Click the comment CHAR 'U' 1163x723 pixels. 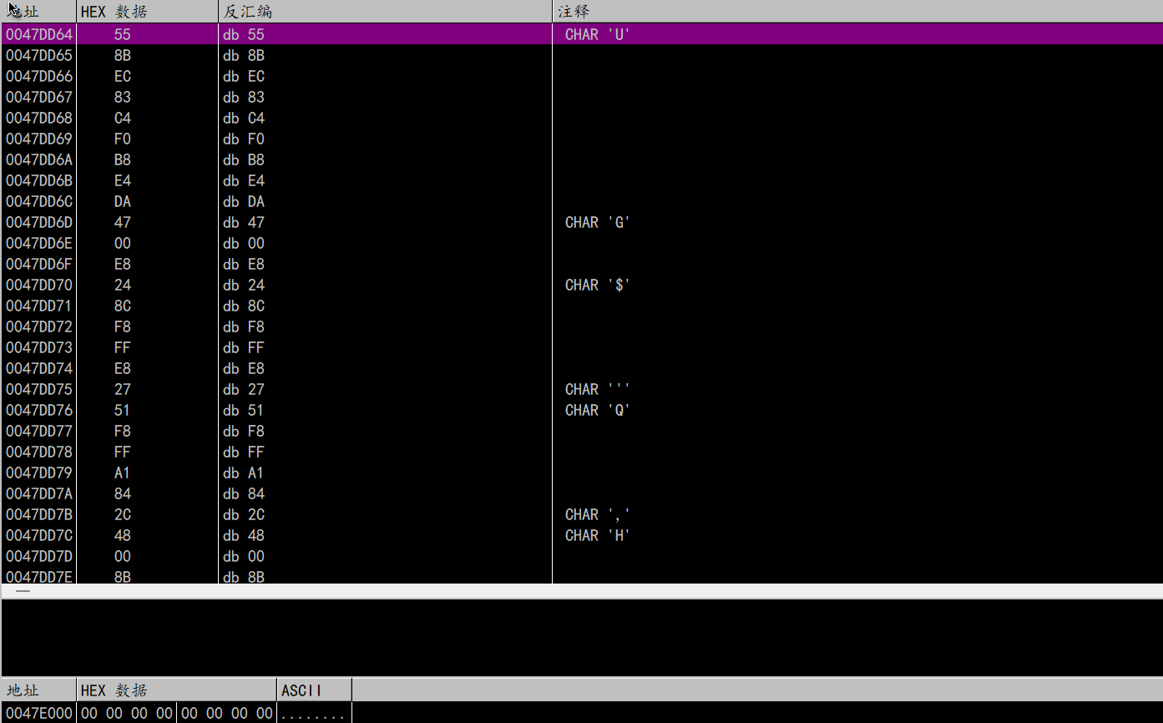(597, 34)
